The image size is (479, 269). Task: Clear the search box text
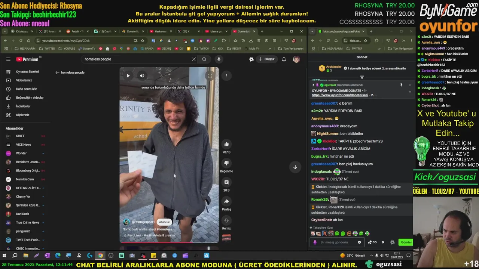193,59
